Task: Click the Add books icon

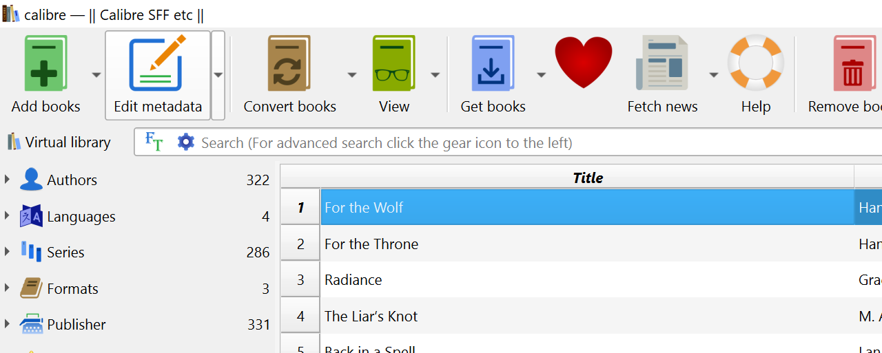Action: pos(45,63)
